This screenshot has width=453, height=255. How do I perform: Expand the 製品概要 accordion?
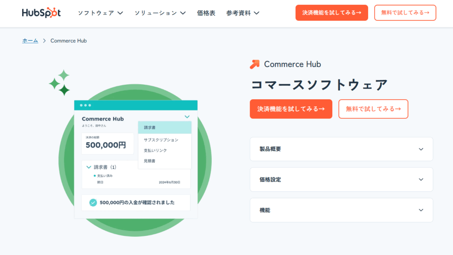tap(341, 149)
